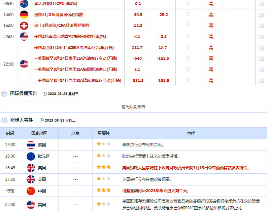Open chart icon for Swiss CFA expectations index
The width and height of the screenshot is (270, 212).
coord(261,26)
